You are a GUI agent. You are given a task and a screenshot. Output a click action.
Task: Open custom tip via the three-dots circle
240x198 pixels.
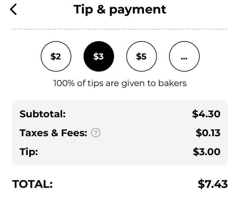point(184,56)
